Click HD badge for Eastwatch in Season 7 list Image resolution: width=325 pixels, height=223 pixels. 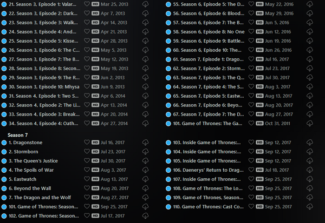click(95, 179)
